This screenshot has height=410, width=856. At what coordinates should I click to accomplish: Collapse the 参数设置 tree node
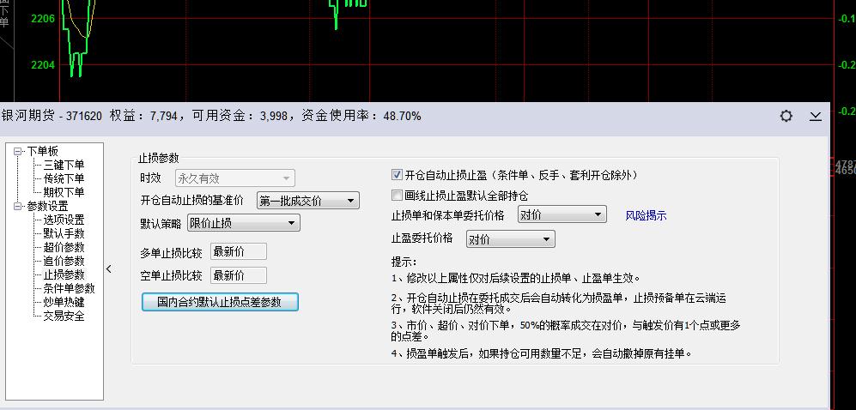click(x=18, y=206)
